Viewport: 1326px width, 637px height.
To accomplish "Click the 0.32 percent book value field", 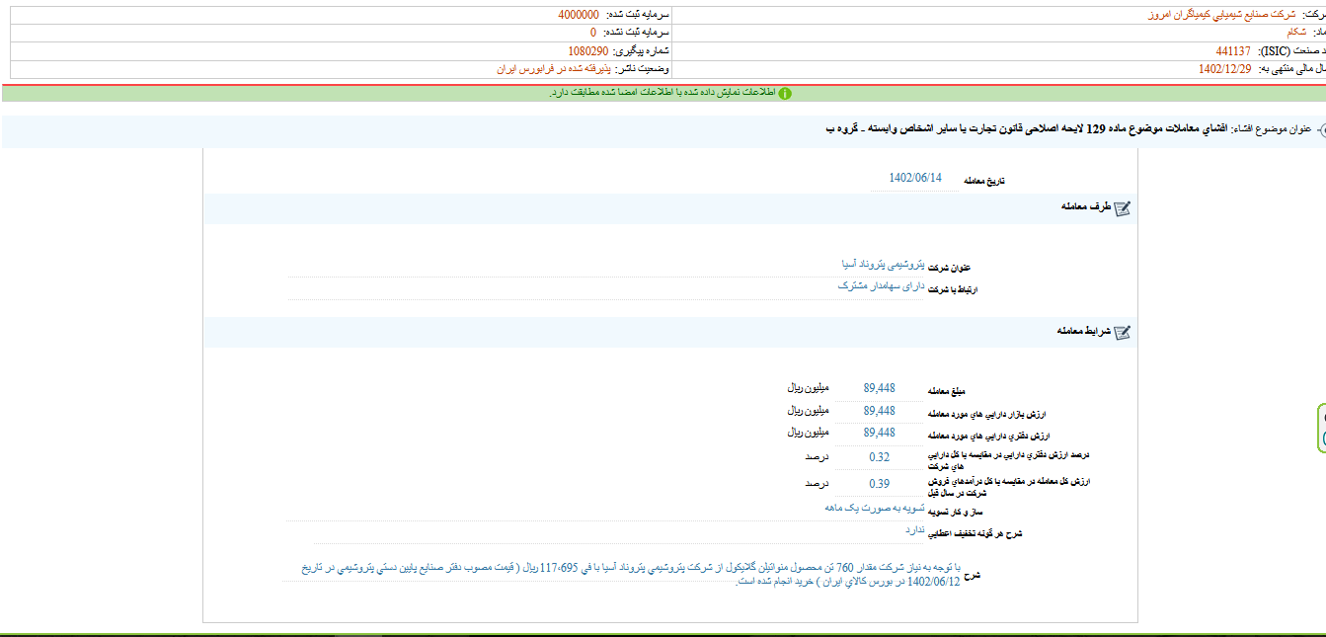I will coord(879,457).
